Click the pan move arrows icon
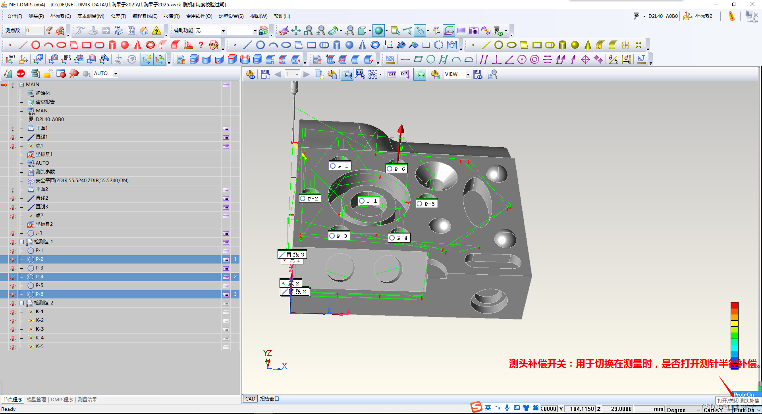This screenshot has height=414, width=762. tap(296, 31)
